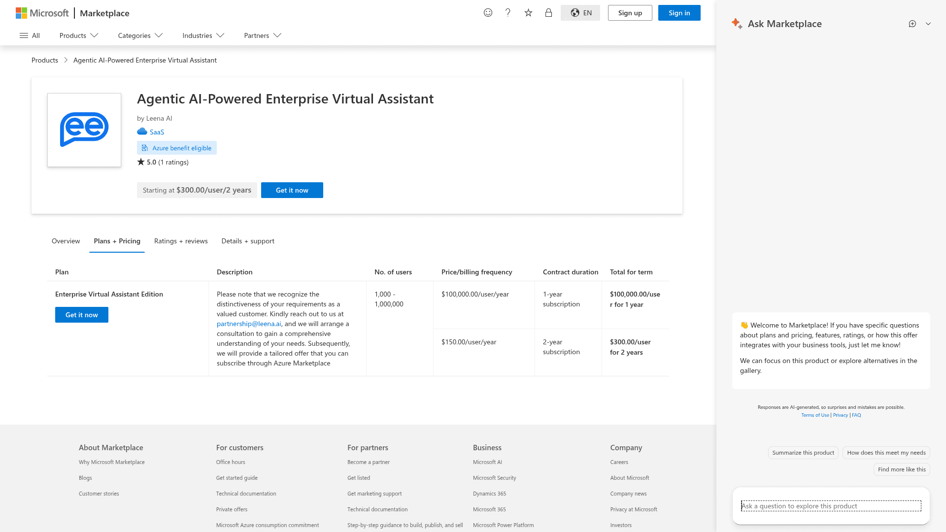Screen dimensions: 946x532
Task: Click the Azure benefit eligible badge
Action: [x=177, y=148]
